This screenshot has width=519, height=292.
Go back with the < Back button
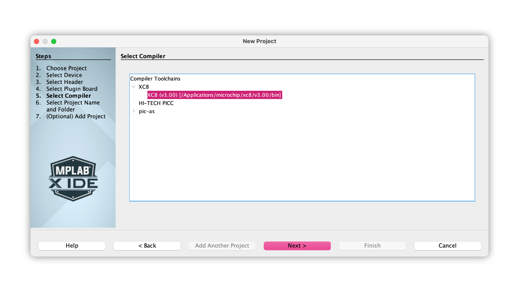(x=147, y=246)
